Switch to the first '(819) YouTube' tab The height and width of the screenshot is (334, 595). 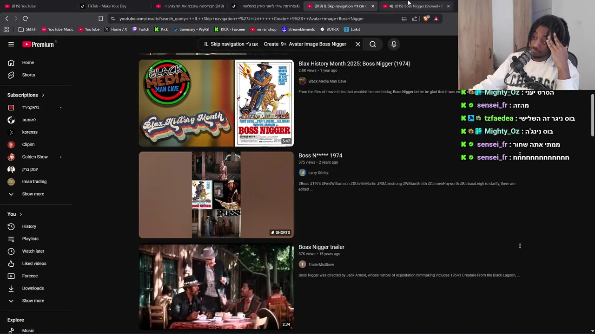click(38, 6)
